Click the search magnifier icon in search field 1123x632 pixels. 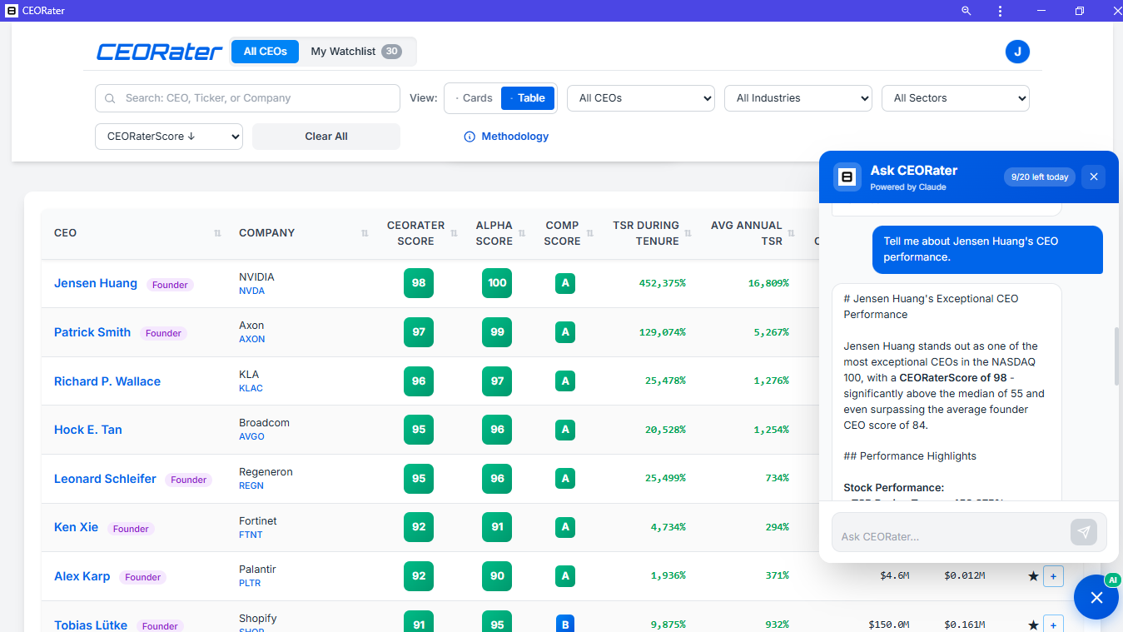(x=111, y=98)
